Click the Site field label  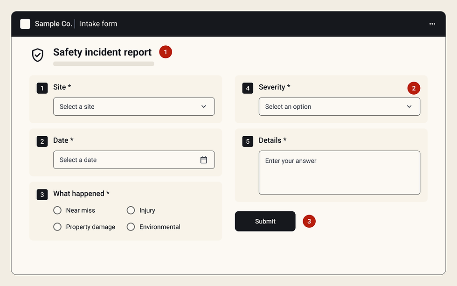pyautogui.click(x=62, y=87)
